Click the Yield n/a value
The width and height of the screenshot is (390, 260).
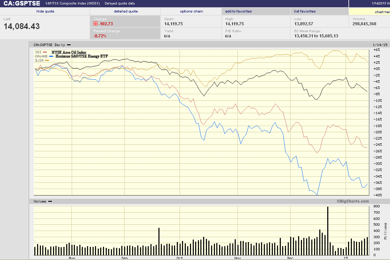click(167, 36)
